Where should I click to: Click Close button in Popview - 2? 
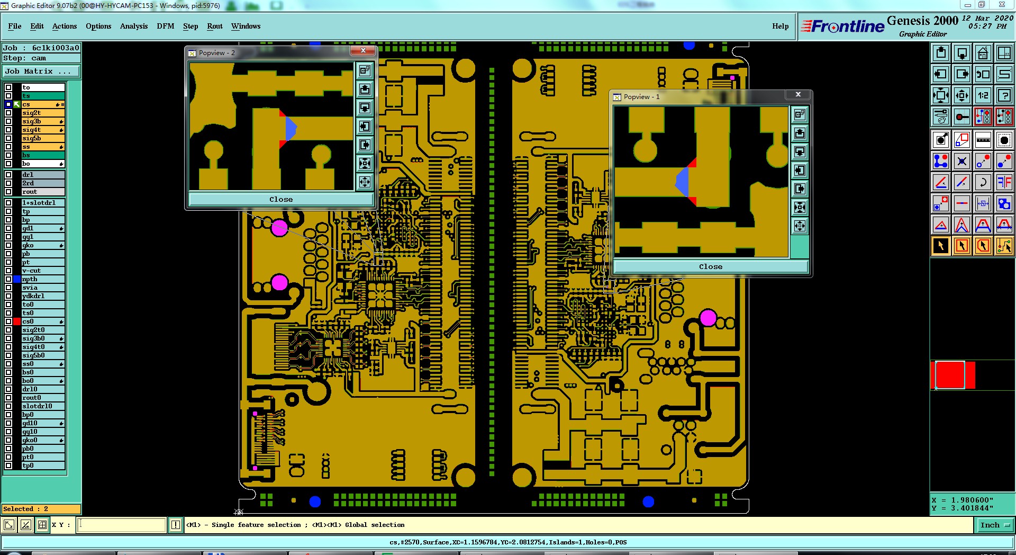(281, 199)
